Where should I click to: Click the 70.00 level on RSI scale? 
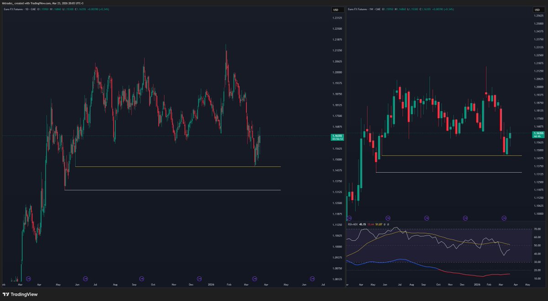537,229
